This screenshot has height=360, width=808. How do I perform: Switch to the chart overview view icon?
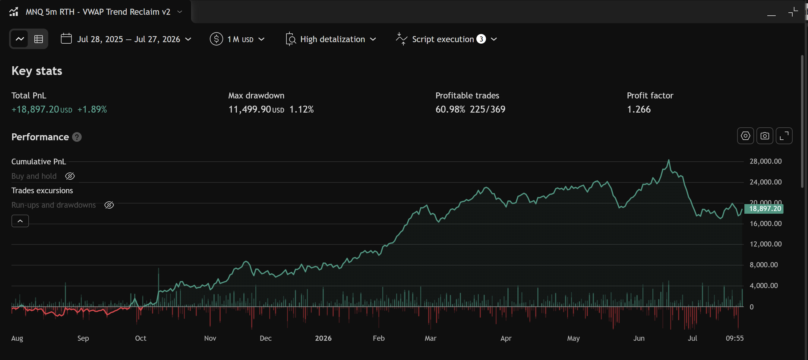(20, 39)
